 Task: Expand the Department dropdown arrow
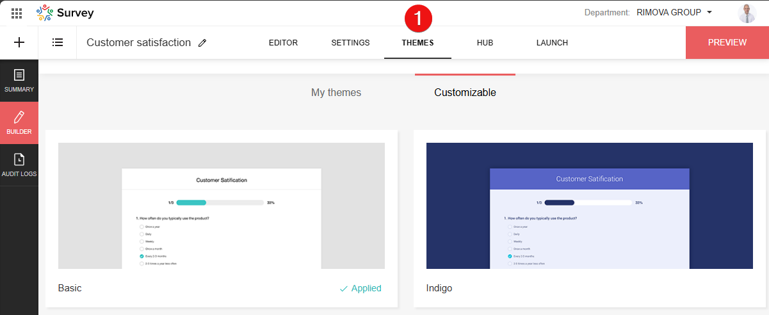click(x=709, y=12)
